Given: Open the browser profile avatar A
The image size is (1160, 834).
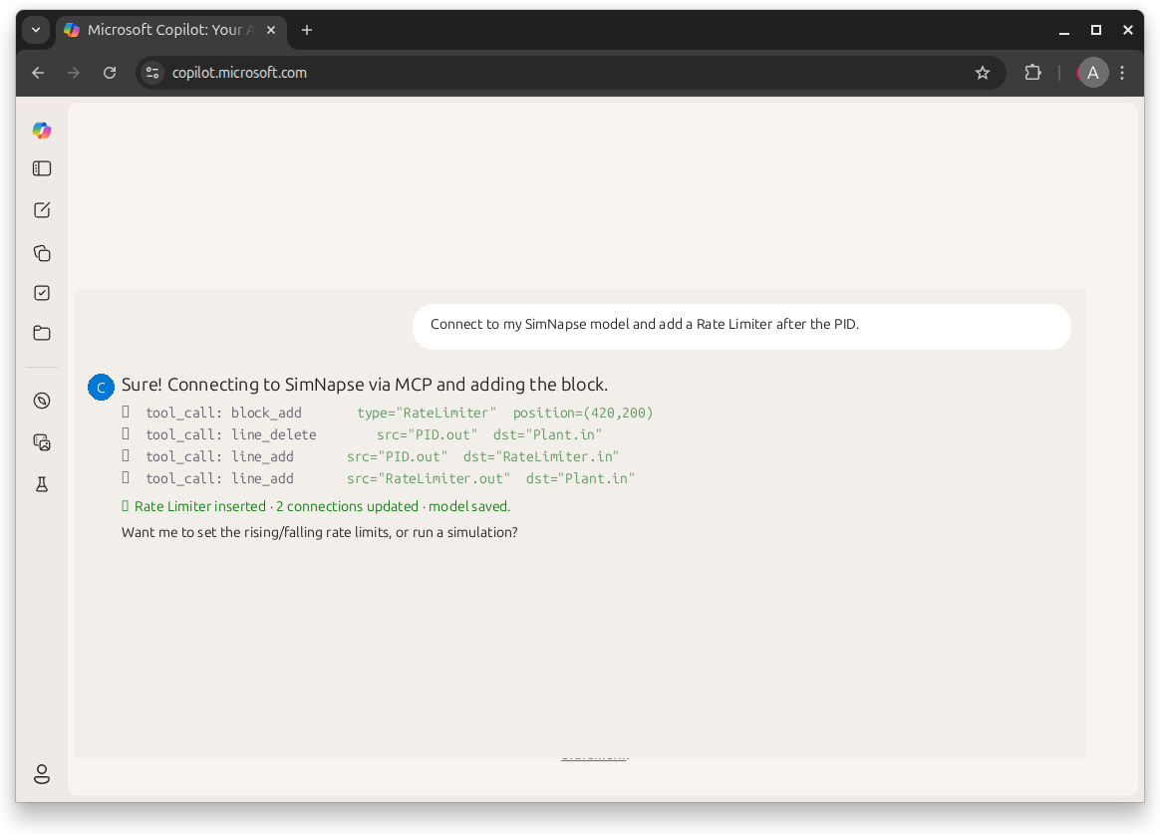Looking at the screenshot, I should (x=1092, y=73).
